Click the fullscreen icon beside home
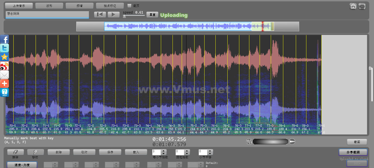 click(x=362, y=6)
